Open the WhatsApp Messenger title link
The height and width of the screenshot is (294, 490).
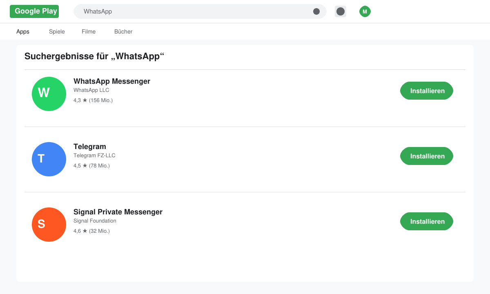click(112, 81)
